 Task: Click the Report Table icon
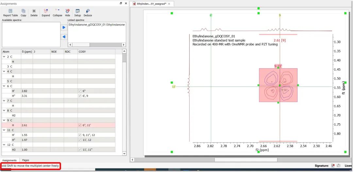(x=10, y=12)
